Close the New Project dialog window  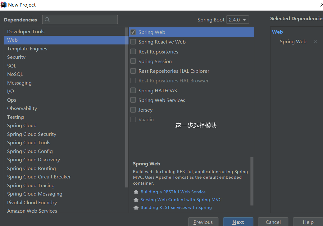click(321, 5)
